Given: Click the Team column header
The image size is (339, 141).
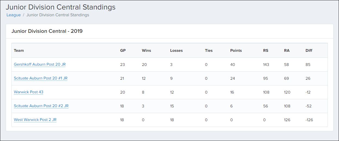Looking at the screenshot, I should [19, 50].
